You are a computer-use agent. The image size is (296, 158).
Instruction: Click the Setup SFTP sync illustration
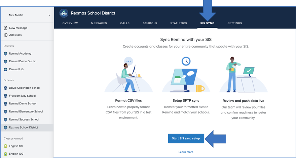click(186, 75)
